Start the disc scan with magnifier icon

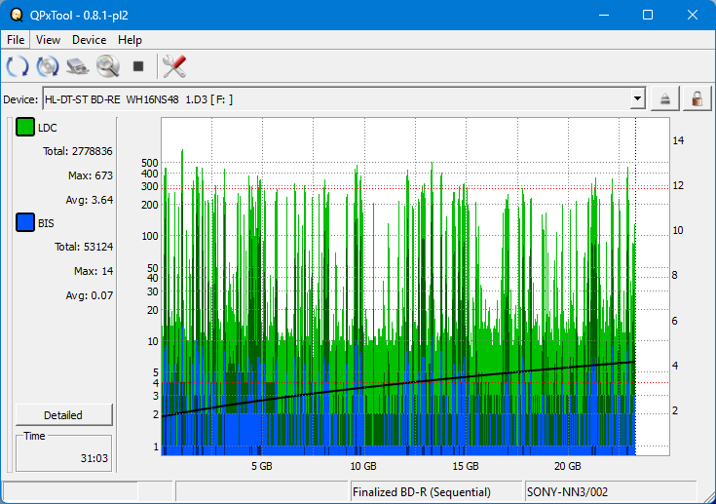(x=108, y=66)
